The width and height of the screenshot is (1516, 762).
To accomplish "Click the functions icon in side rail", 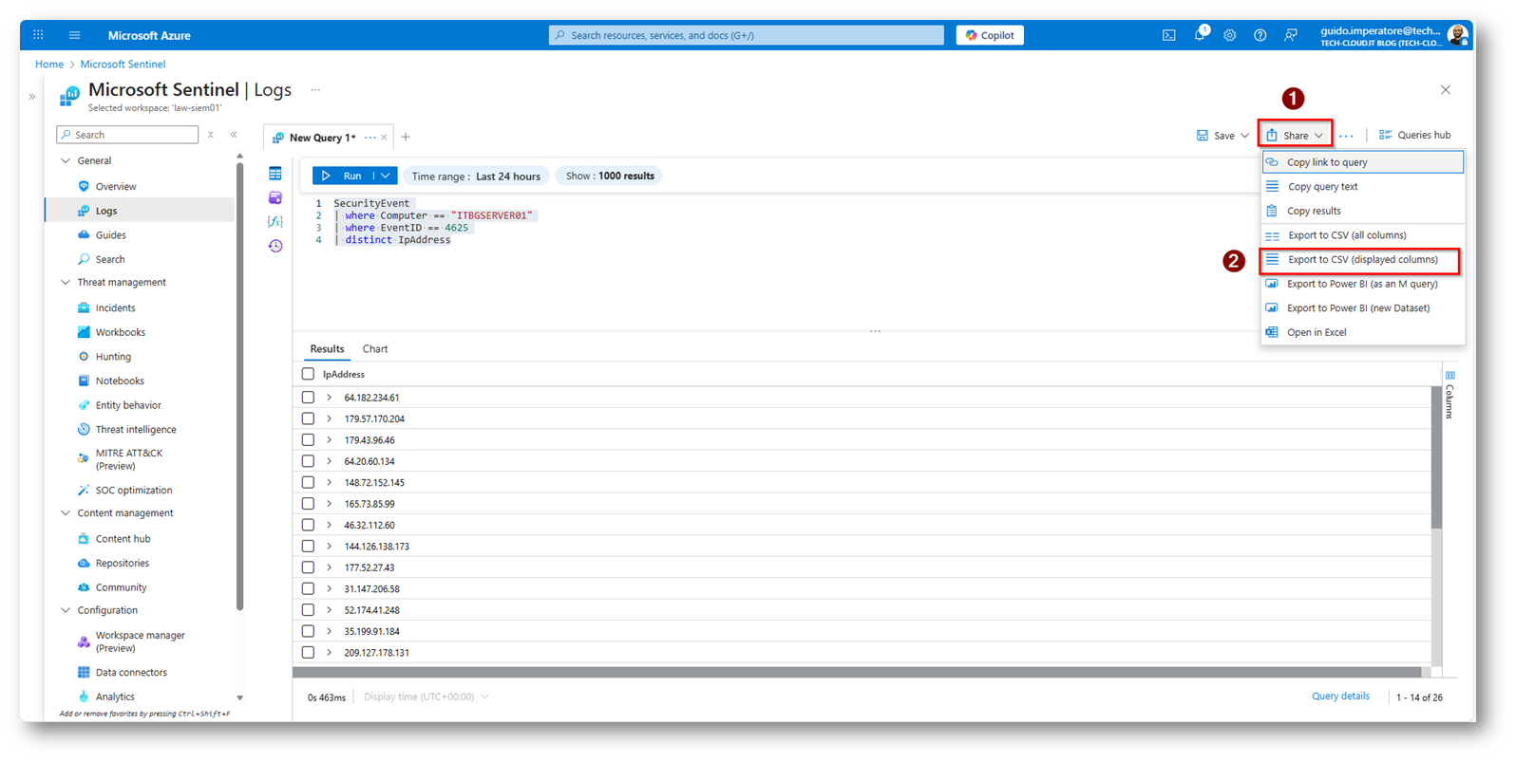I will pos(275,221).
